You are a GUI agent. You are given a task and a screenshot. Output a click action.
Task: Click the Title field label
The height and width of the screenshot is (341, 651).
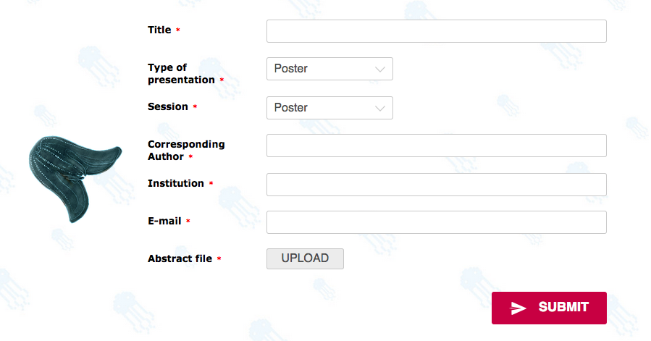(159, 30)
